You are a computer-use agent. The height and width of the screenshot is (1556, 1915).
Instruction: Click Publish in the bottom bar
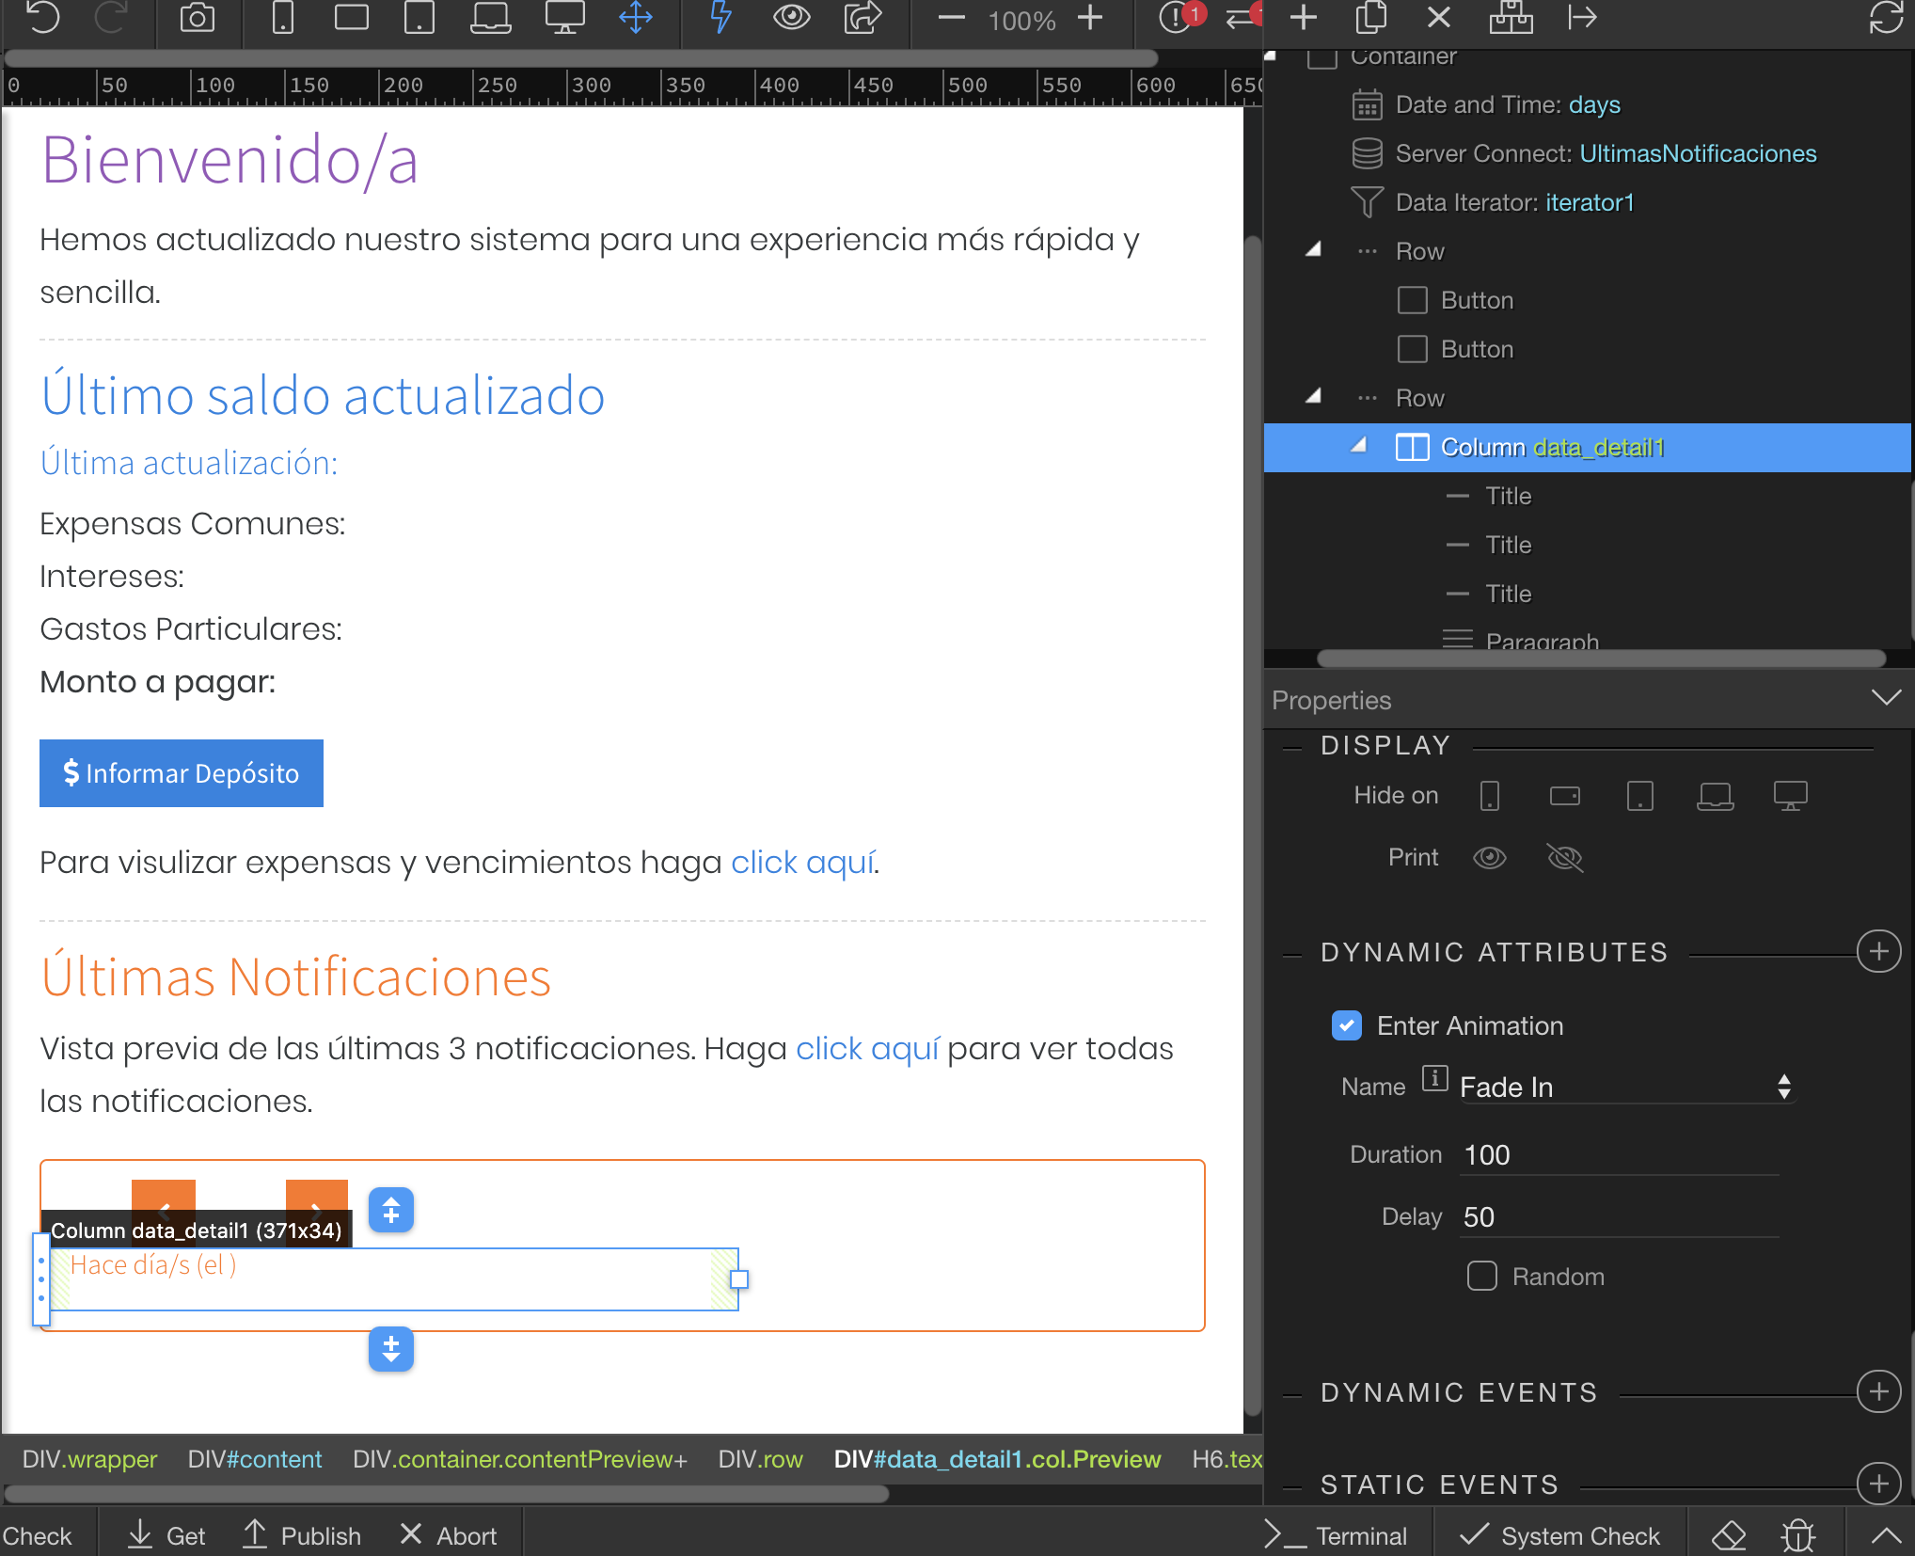301,1534
